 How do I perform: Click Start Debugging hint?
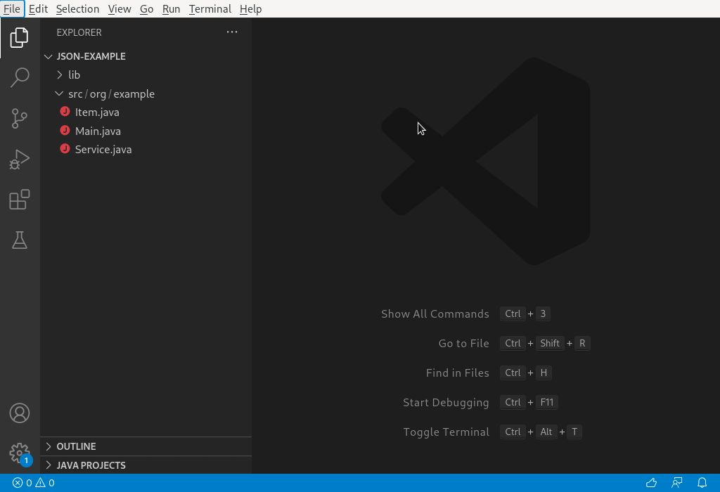446,403
